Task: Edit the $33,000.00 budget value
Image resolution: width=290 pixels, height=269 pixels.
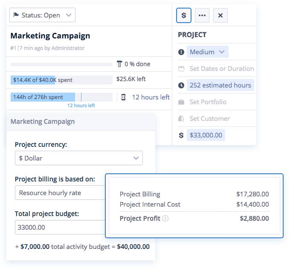Action: click(206, 135)
